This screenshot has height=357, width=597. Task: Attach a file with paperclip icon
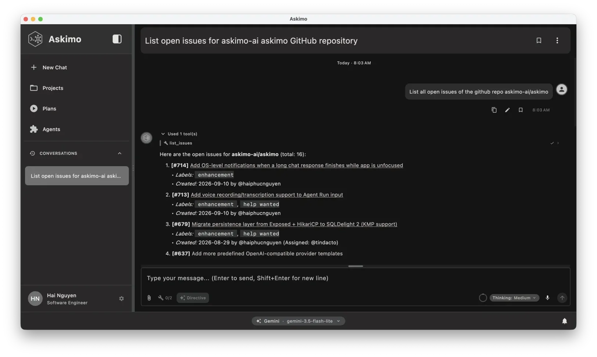(x=149, y=298)
